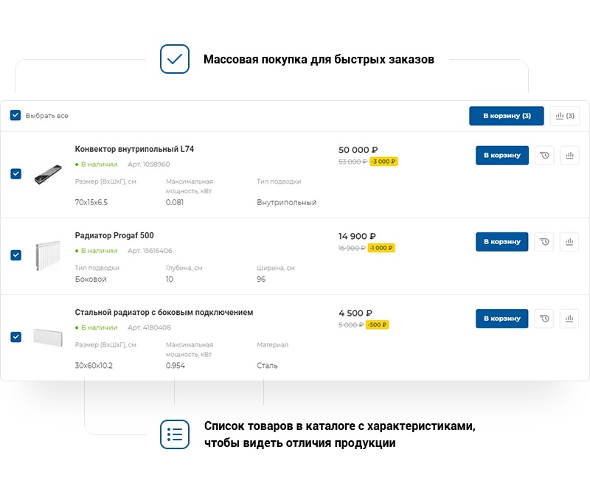Open the Радиатор Progaf 500 title
Viewport: 590px width, 489px height.
tap(114, 236)
